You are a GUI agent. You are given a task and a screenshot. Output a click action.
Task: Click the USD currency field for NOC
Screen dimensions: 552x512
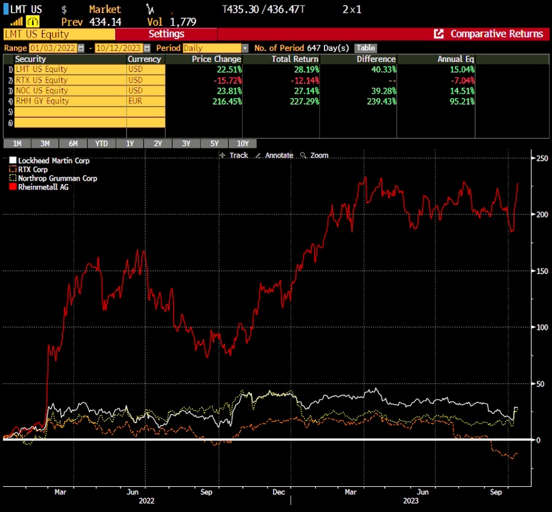pyautogui.click(x=146, y=90)
